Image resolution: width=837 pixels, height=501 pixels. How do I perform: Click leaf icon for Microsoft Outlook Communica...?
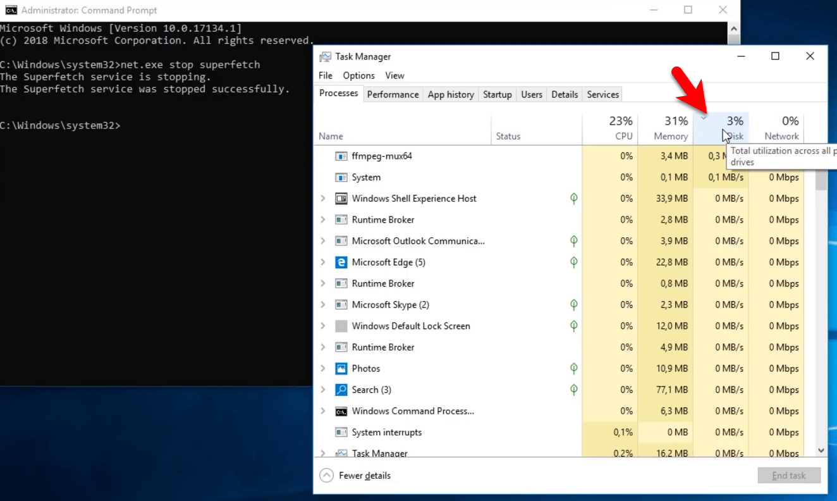click(574, 240)
